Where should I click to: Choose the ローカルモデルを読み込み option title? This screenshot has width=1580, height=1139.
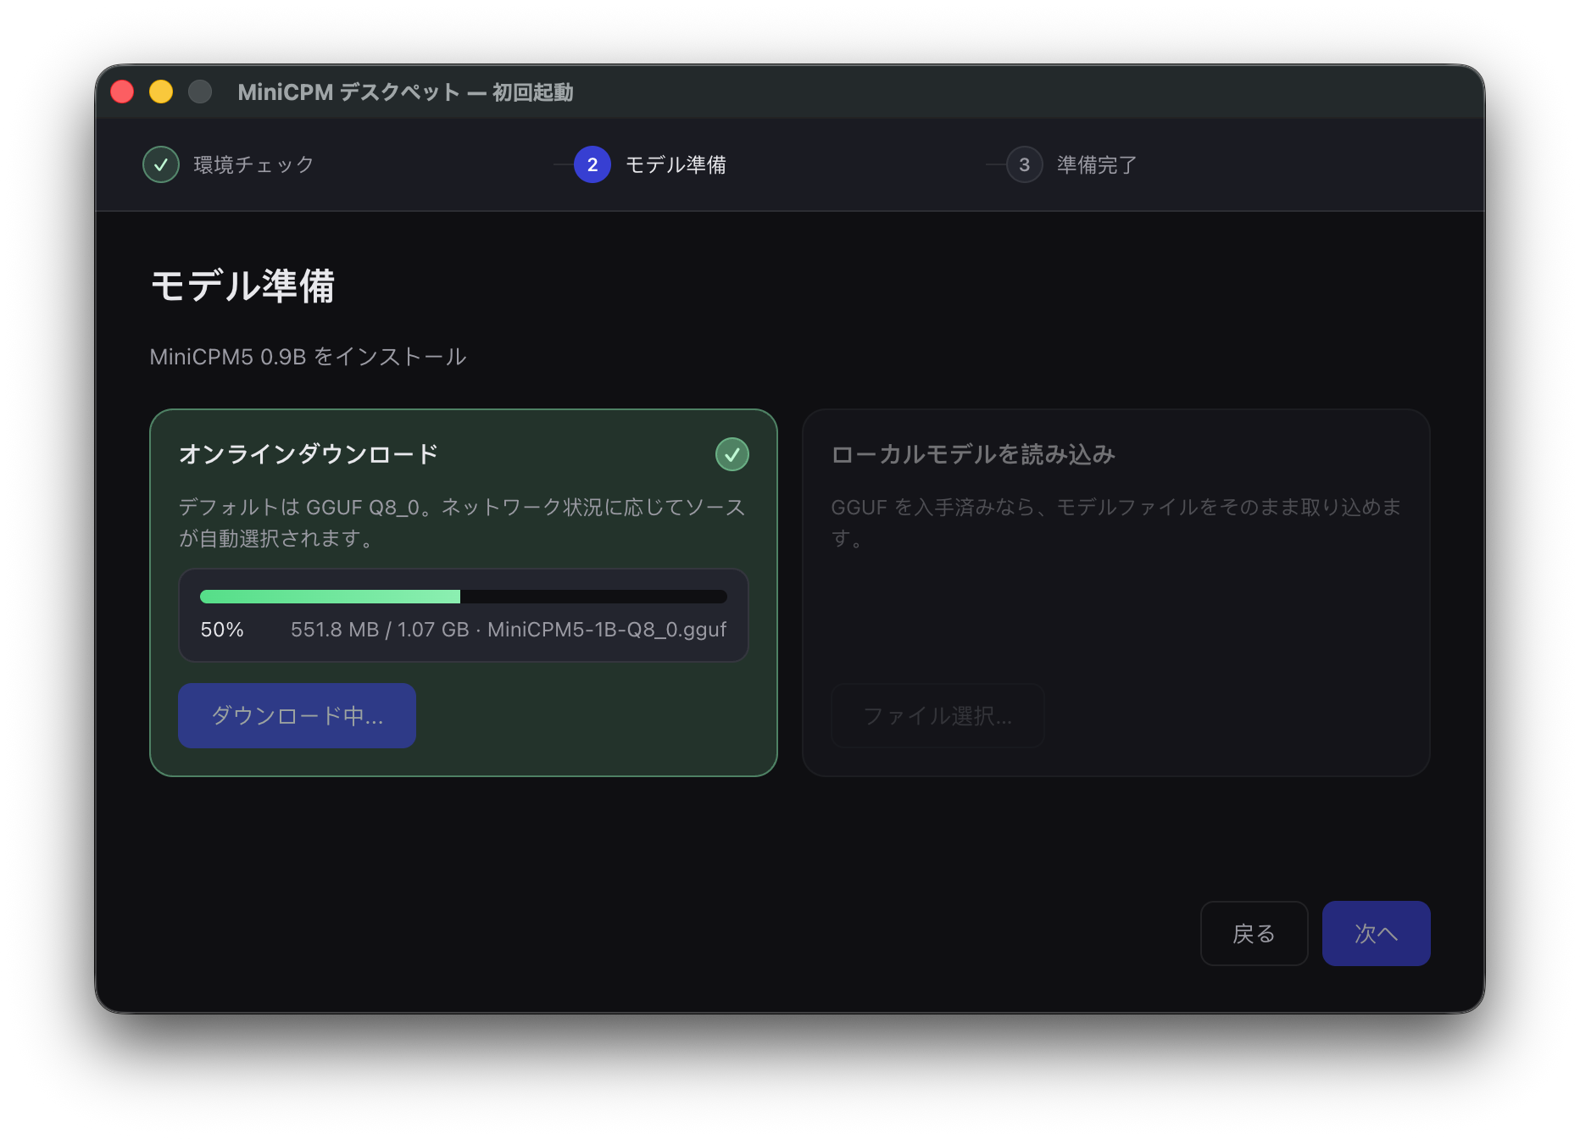973,454
